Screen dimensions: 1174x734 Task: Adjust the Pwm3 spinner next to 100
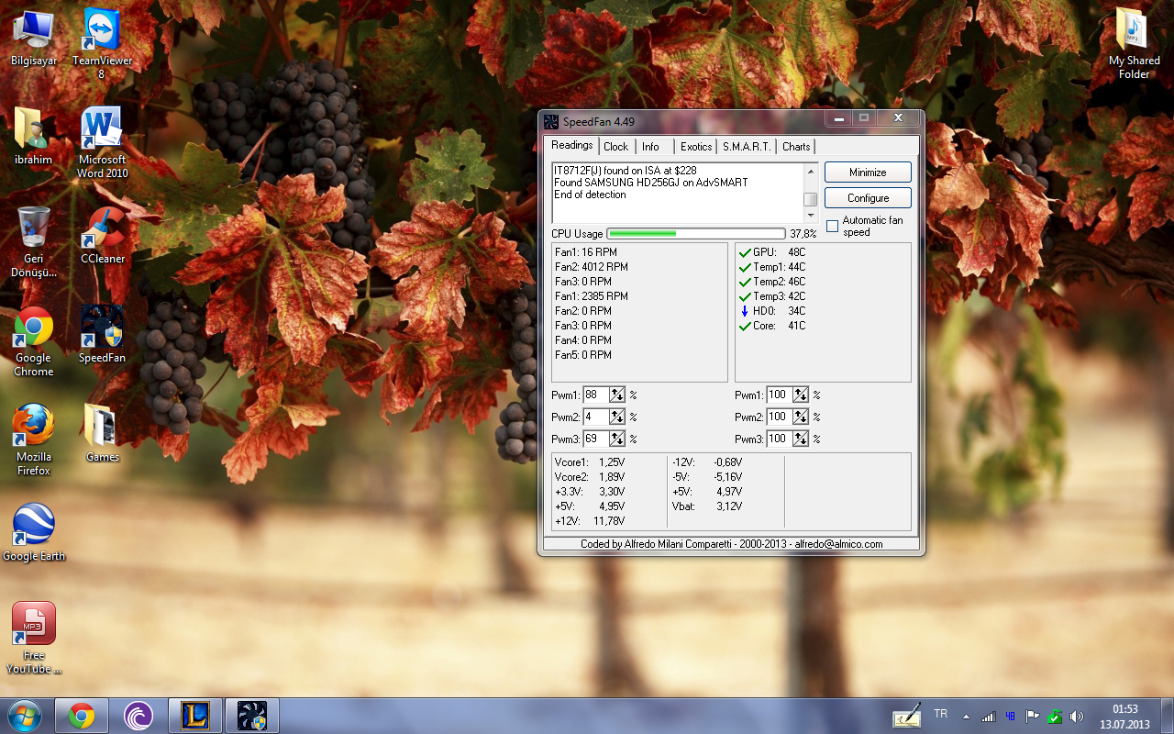pyautogui.click(x=801, y=439)
